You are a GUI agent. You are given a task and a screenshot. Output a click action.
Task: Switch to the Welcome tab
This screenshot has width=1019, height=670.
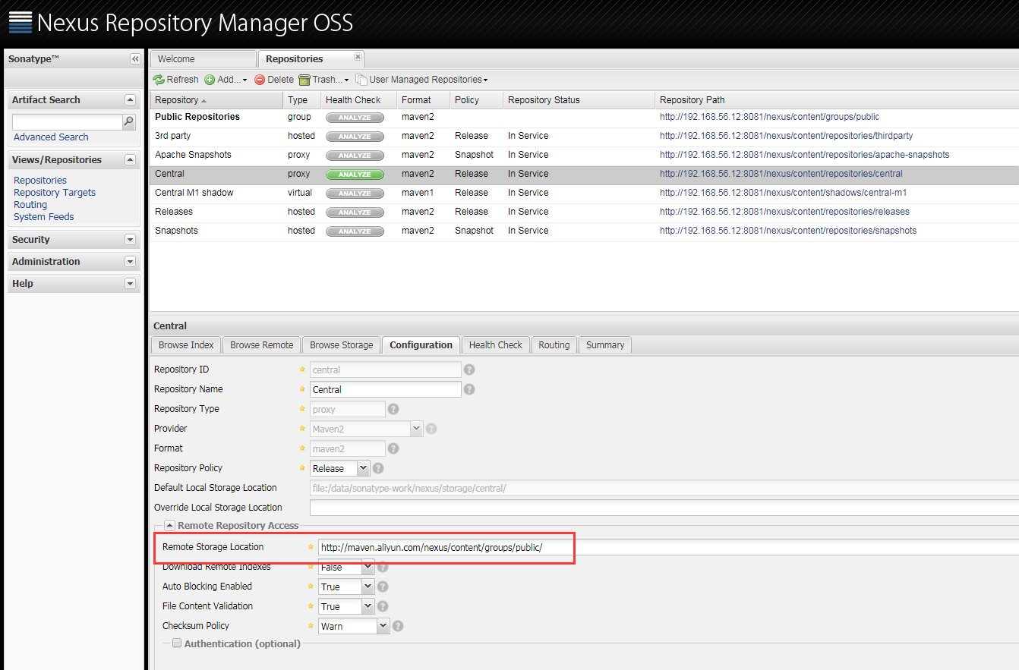[203, 59]
